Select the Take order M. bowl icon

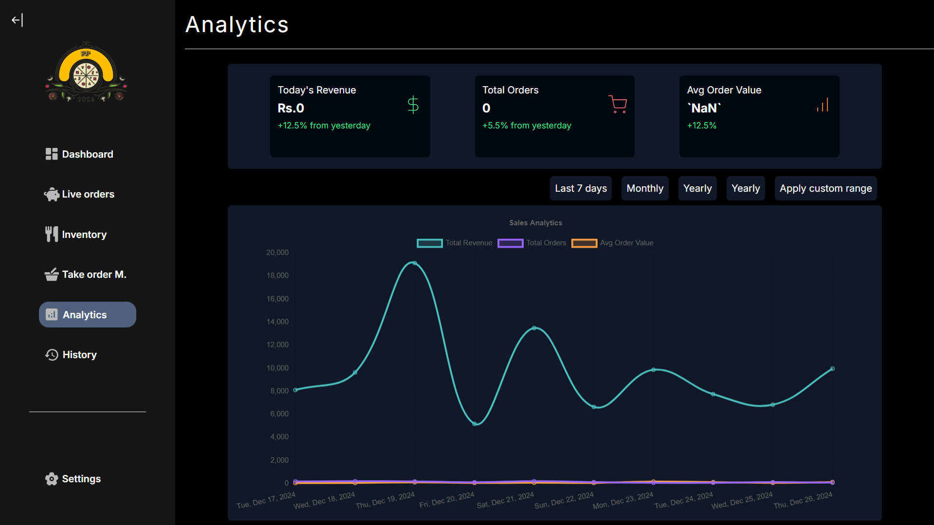pos(52,274)
